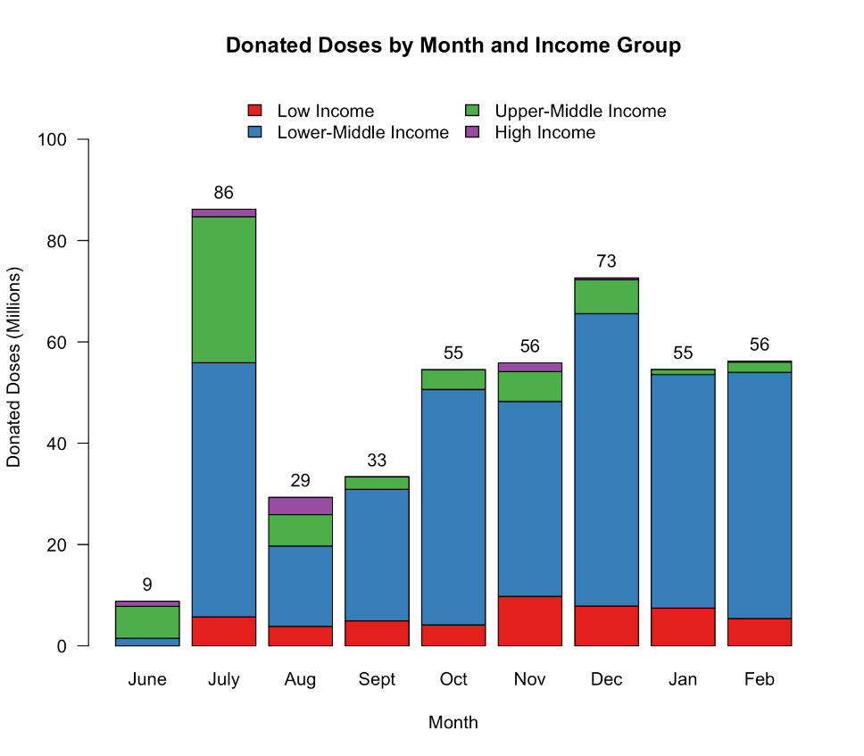Image resolution: width=864 pixels, height=756 pixels.
Task: Click the Feb x-axis month label
Action: (x=760, y=680)
